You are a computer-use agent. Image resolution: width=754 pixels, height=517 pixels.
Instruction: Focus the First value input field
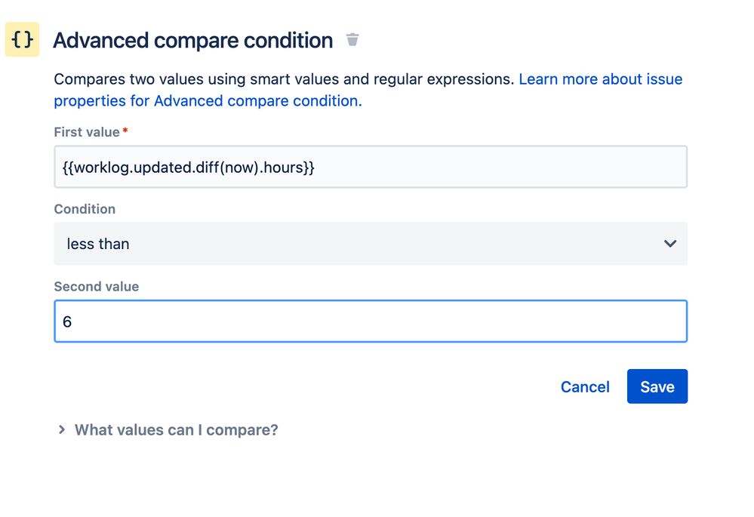pos(371,167)
